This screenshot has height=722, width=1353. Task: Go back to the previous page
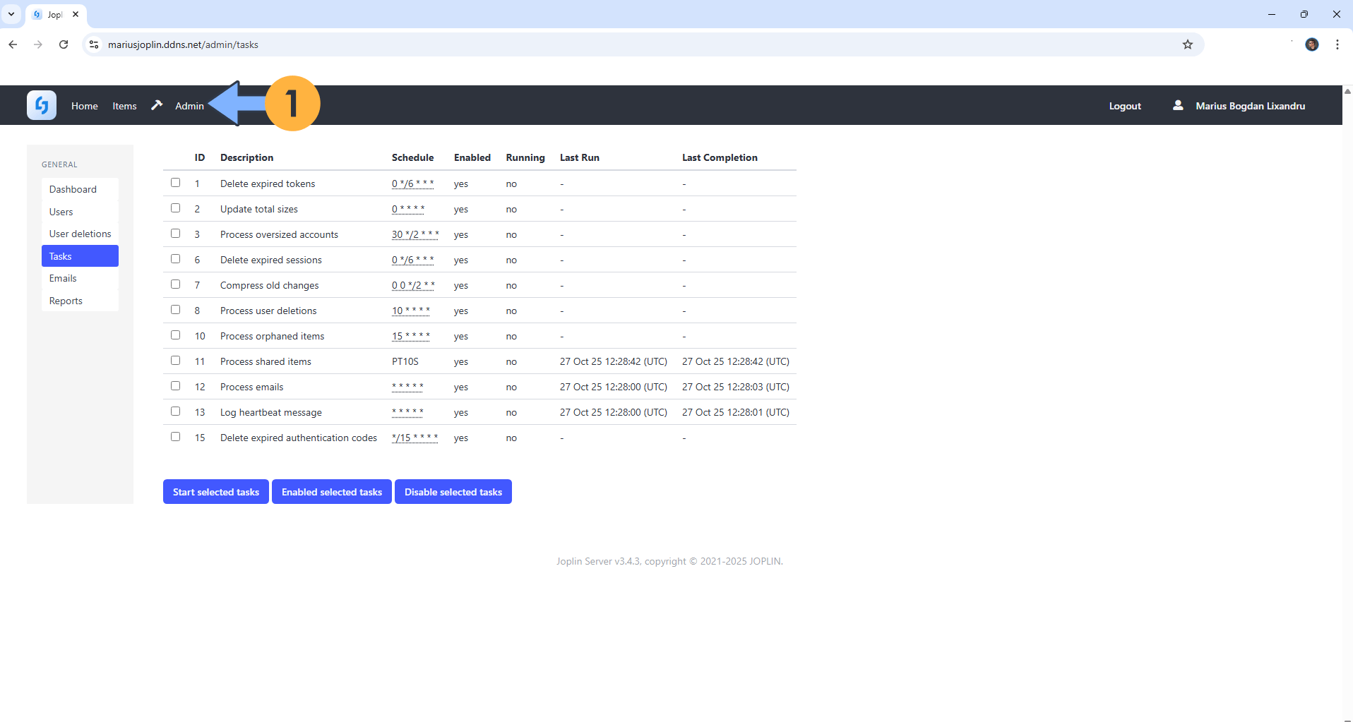point(13,44)
